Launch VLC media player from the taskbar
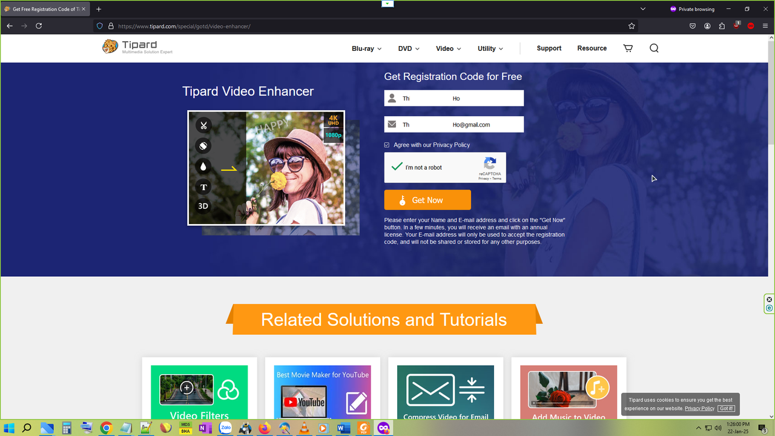The height and width of the screenshot is (436, 775). pos(304,428)
